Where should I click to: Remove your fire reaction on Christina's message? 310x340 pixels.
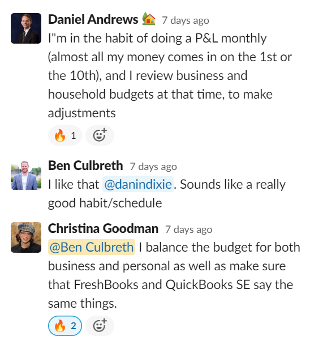(65, 325)
